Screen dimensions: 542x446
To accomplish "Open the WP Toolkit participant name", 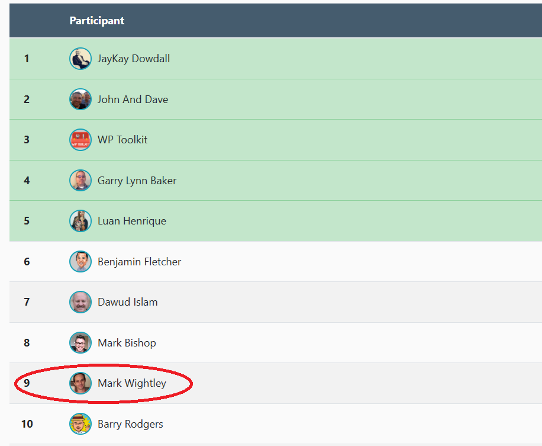I will [122, 140].
